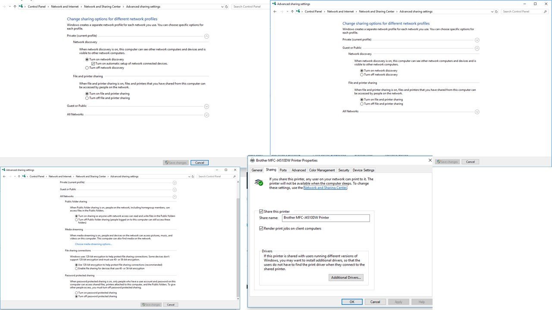Click printer icon in Brother Printer Properties title bar

point(252,160)
